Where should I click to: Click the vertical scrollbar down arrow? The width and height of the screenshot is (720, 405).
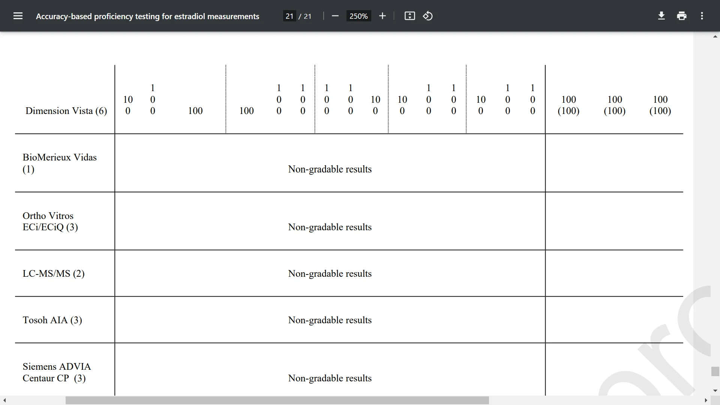coord(715,390)
